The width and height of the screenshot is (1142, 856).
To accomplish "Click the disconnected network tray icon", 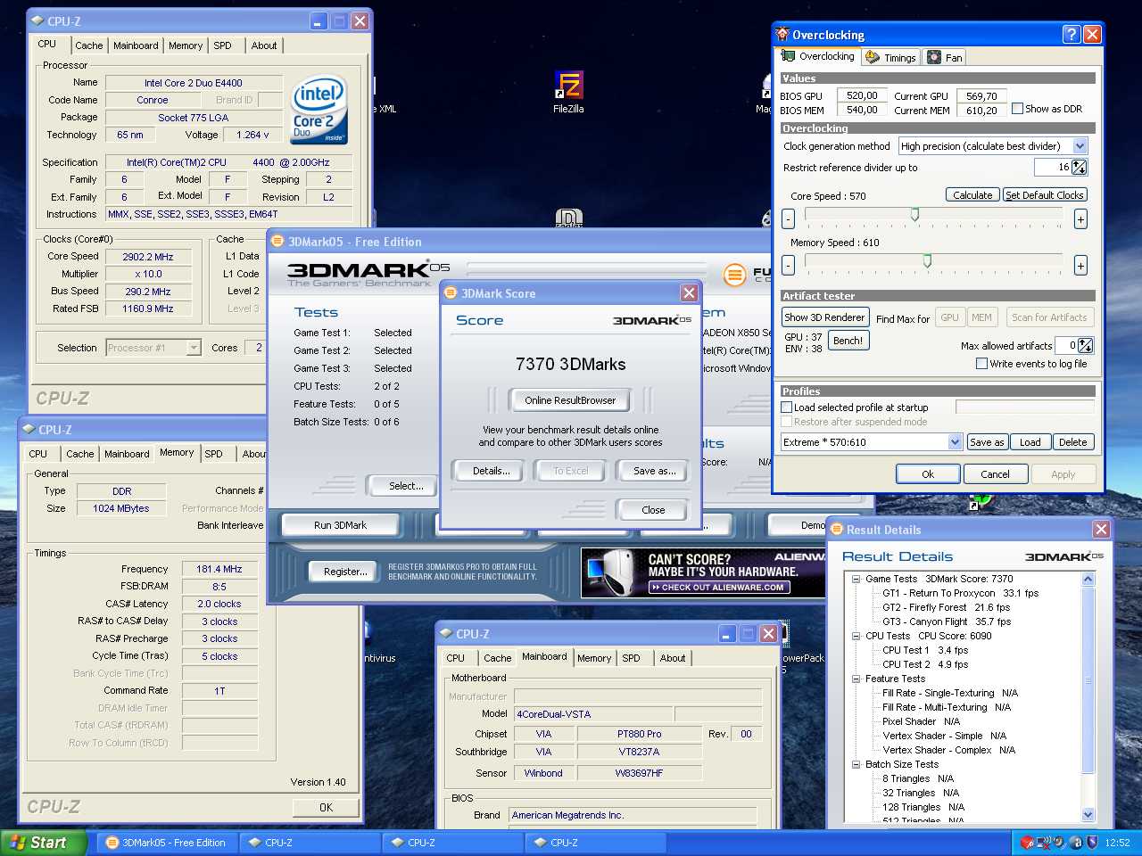I will click(1043, 842).
